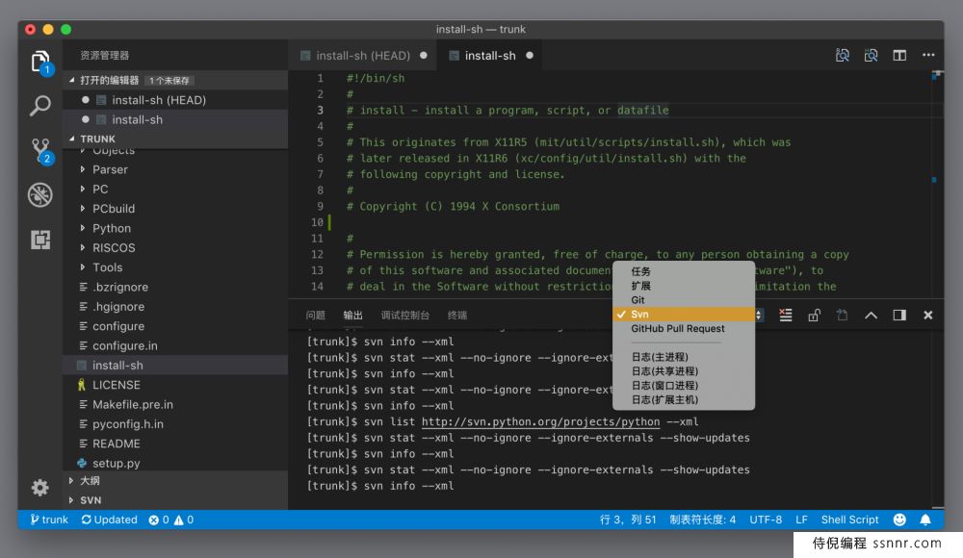Choose GitHub Pull Request output channel
This screenshot has width=963, height=558.
[684, 328]
